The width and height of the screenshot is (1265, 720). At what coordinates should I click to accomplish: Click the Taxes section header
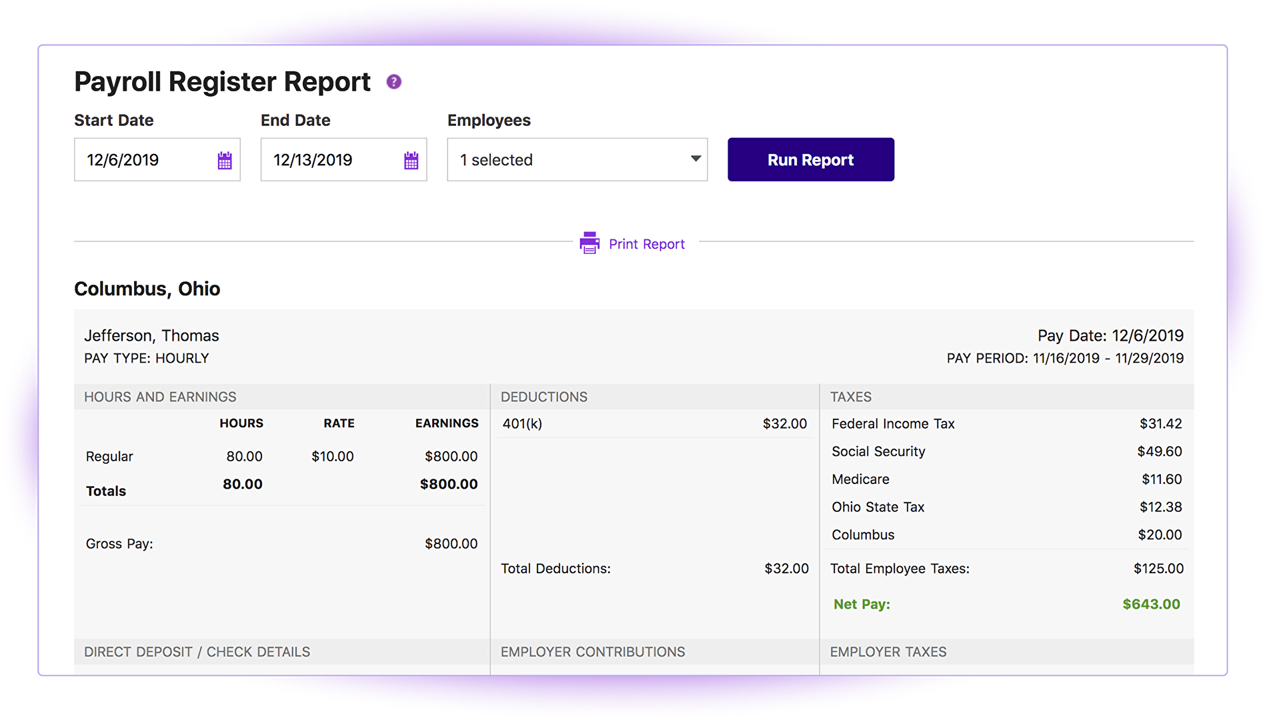click(x=850, y=397)
